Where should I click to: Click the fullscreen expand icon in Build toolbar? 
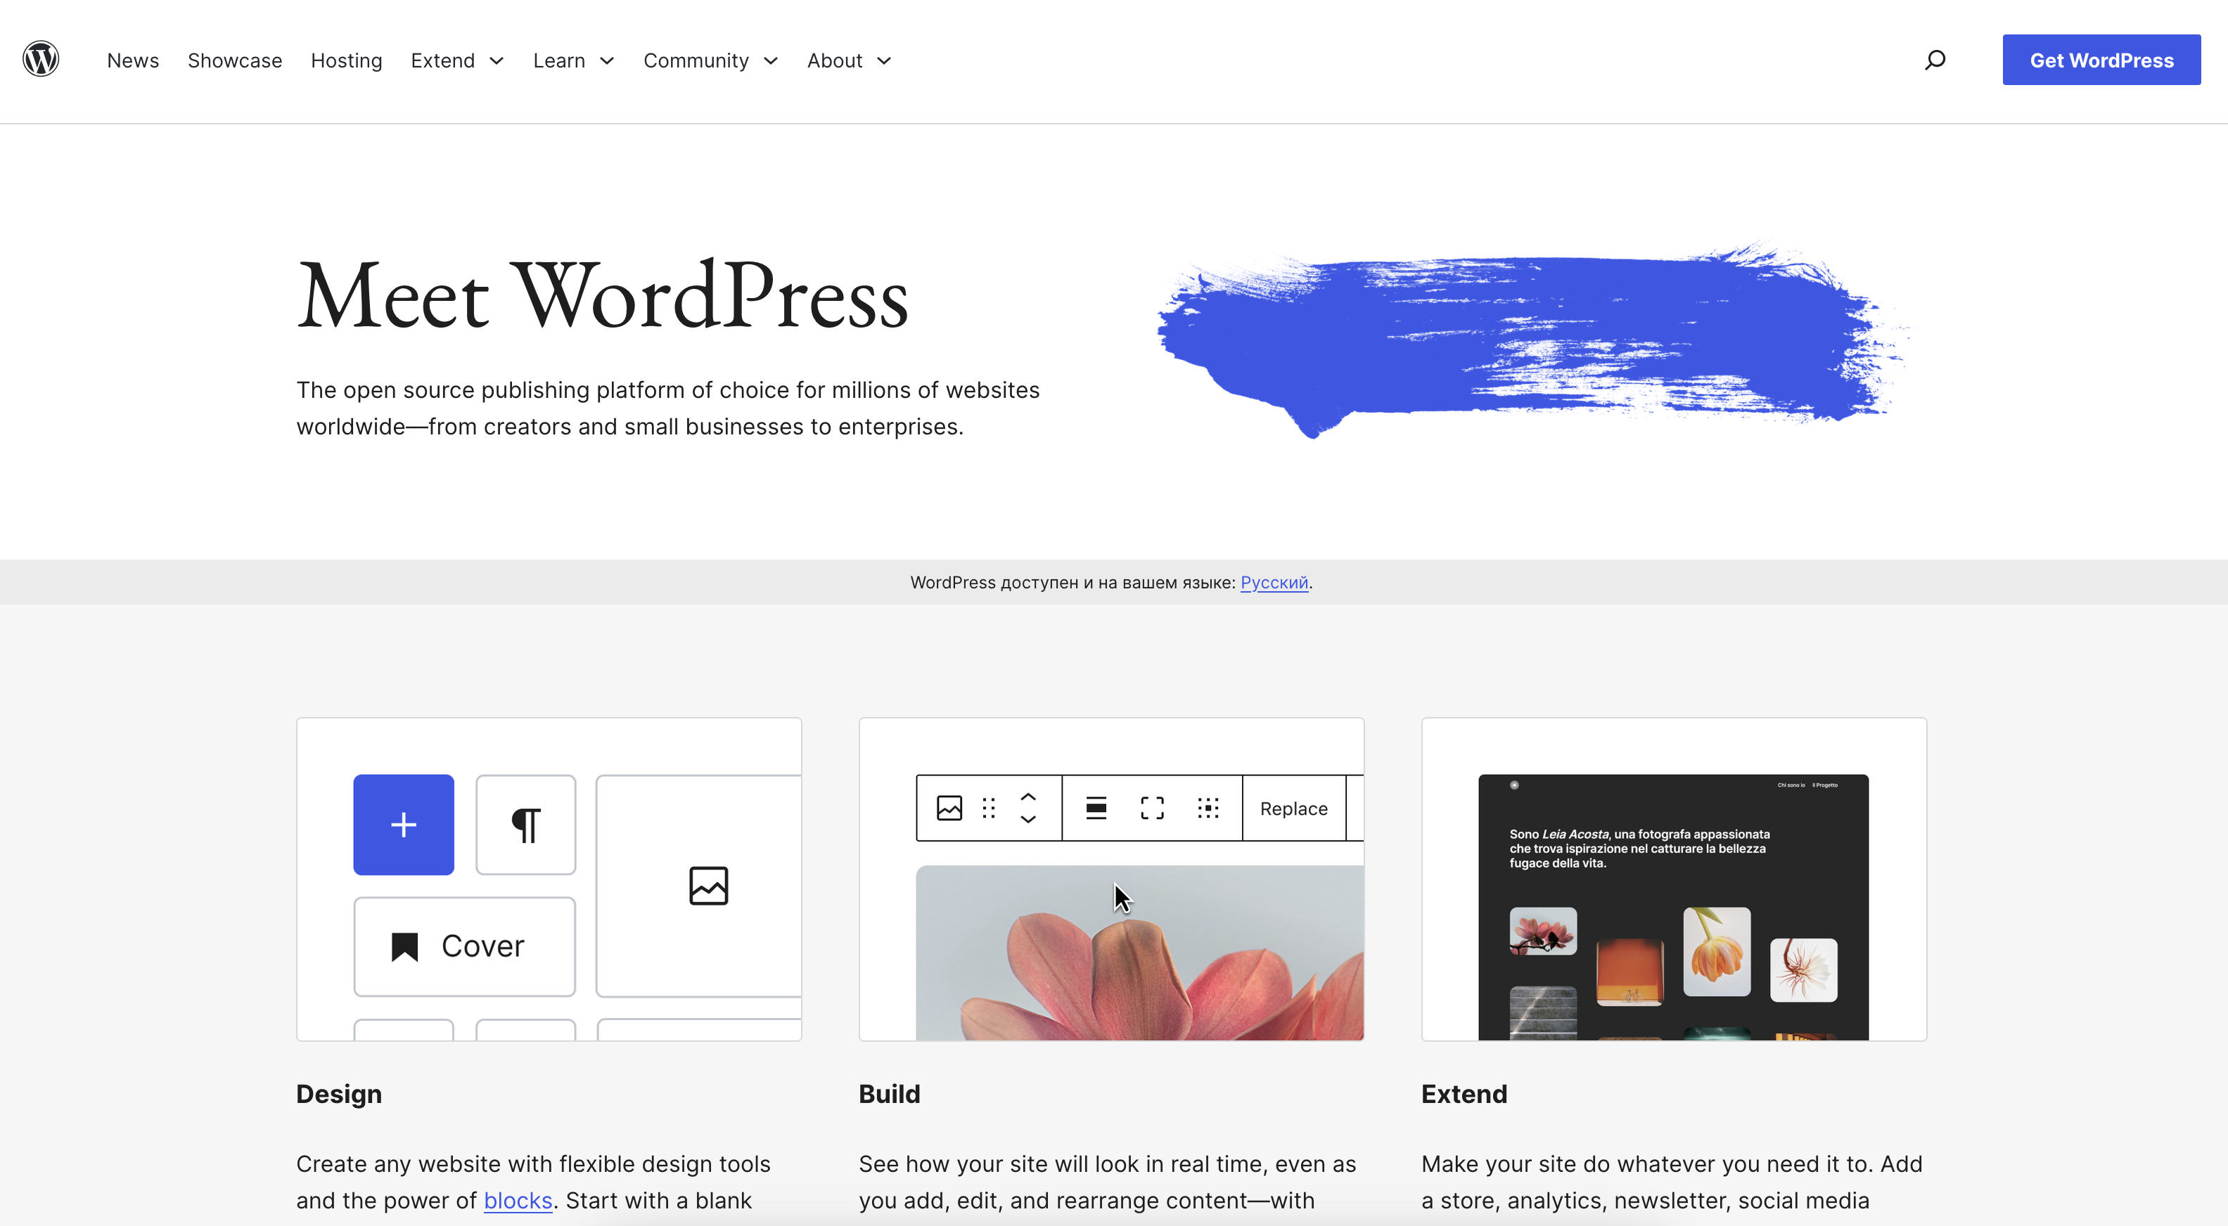point(1151,808)
